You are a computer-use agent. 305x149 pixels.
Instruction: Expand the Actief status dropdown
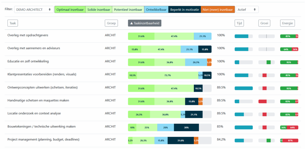pyautogui.click(x=247, y=9)
